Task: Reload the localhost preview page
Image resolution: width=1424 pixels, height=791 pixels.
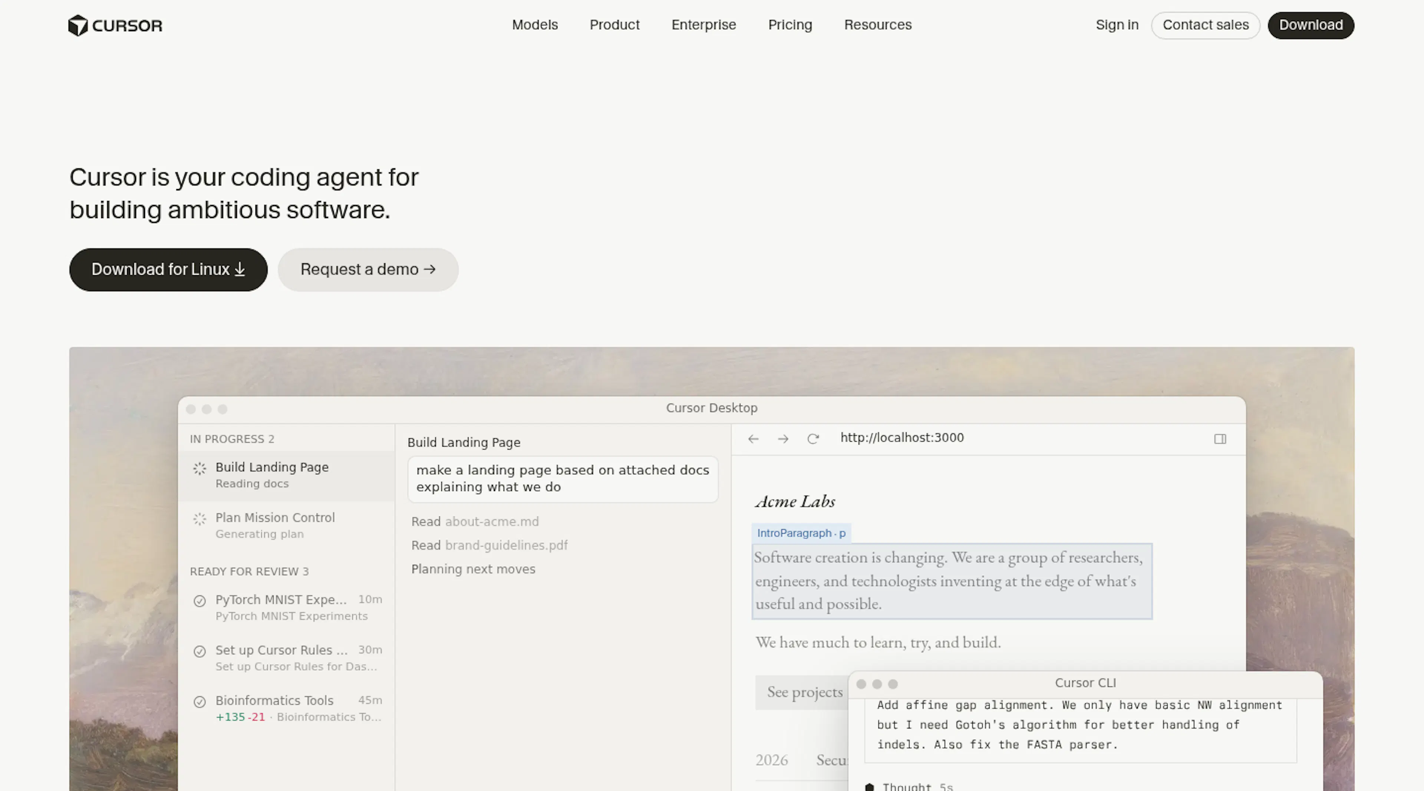Action: pyautogui.click(x=812, y=439)
